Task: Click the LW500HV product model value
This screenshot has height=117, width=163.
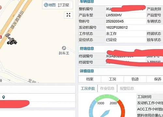Action: point(114,15)
